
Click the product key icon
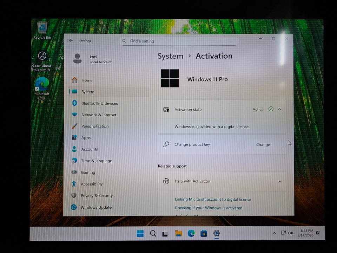point(166,144)
